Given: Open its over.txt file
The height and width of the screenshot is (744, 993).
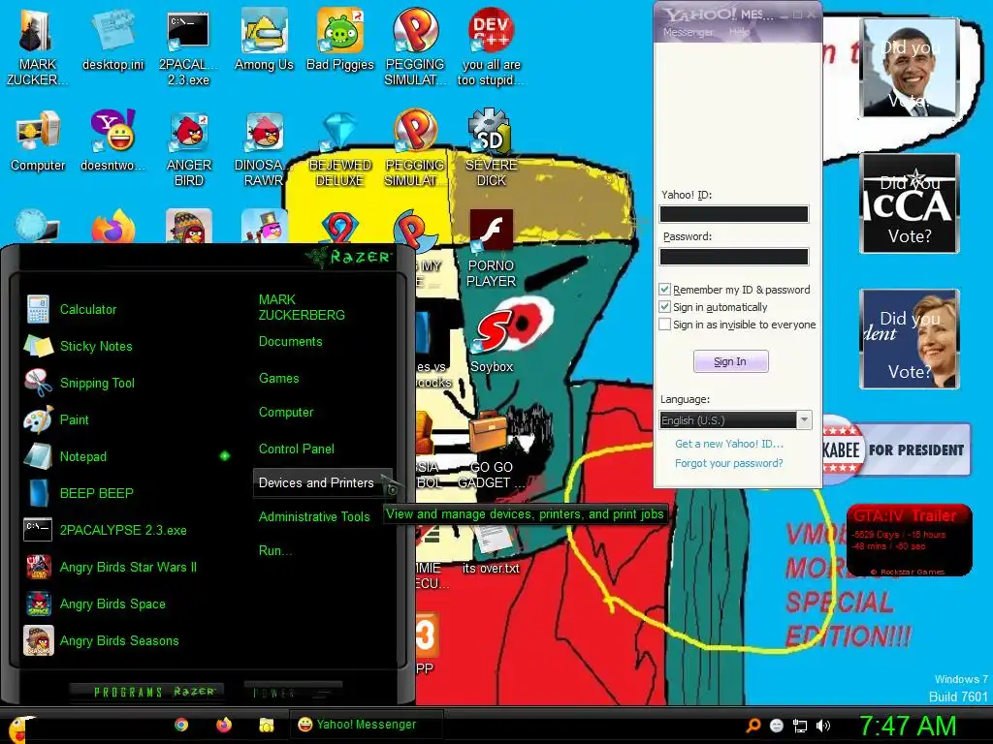Looking at the screenshot, I should coord(491,549).
